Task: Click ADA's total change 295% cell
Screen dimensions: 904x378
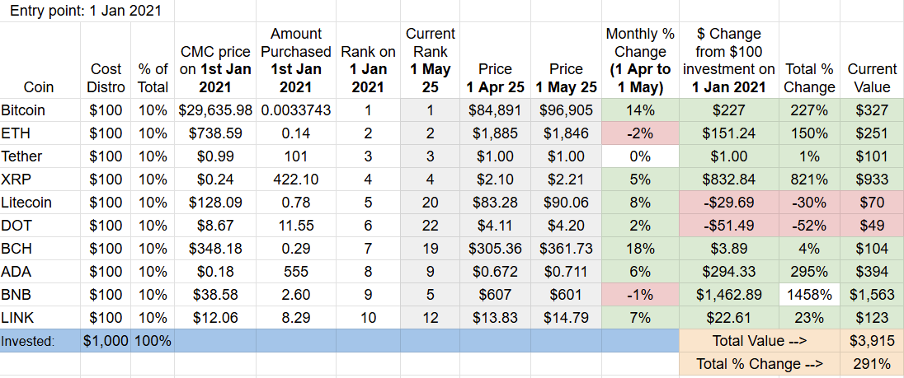Action: [810, 271]
